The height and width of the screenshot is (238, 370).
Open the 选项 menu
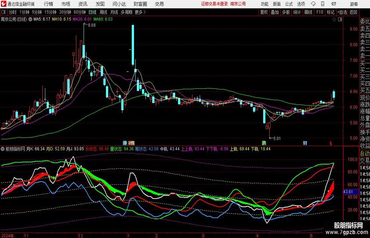point(301,4)
